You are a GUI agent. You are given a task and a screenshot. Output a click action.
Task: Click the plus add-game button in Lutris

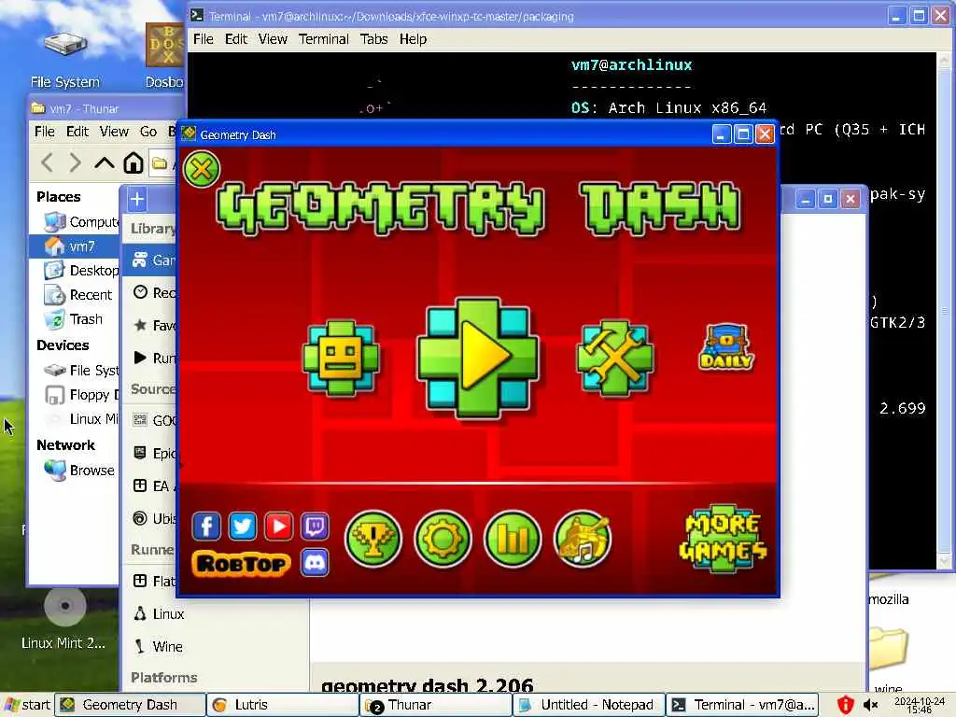click(x=137, y=200)
